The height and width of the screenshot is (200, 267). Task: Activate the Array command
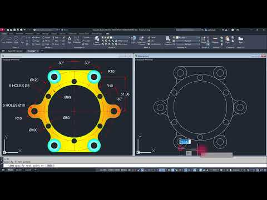56,44
